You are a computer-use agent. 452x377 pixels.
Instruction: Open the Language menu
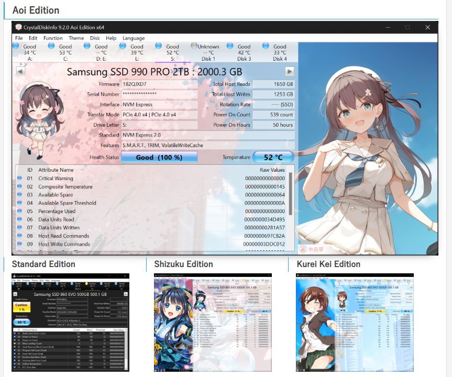coord(134,38)
